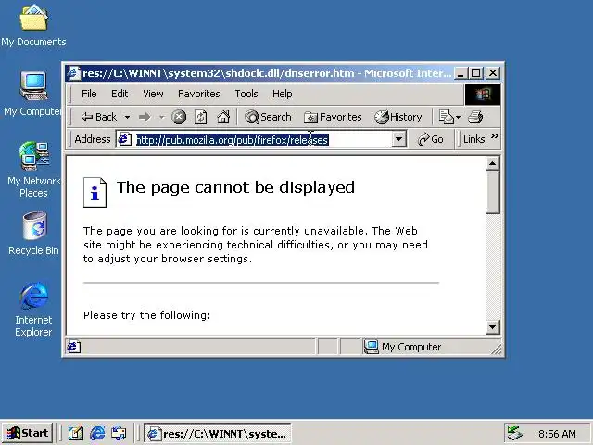593x445 pixels.
Task: Click the Forward arrow button
Action: (145, 118)
